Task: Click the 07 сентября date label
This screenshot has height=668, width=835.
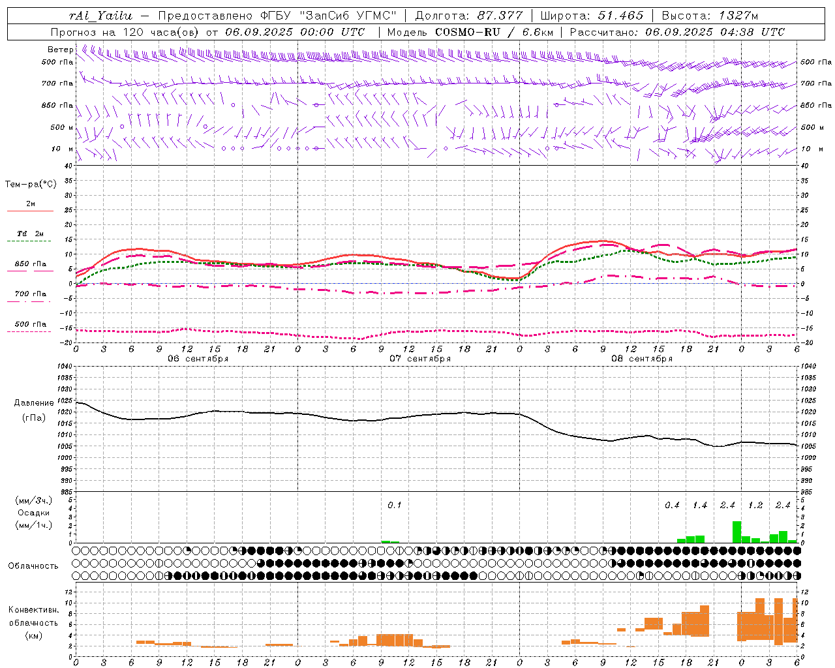Action: click(x=420, y=359)
